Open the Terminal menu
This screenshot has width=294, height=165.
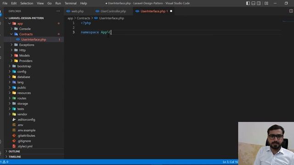point(70,3)
